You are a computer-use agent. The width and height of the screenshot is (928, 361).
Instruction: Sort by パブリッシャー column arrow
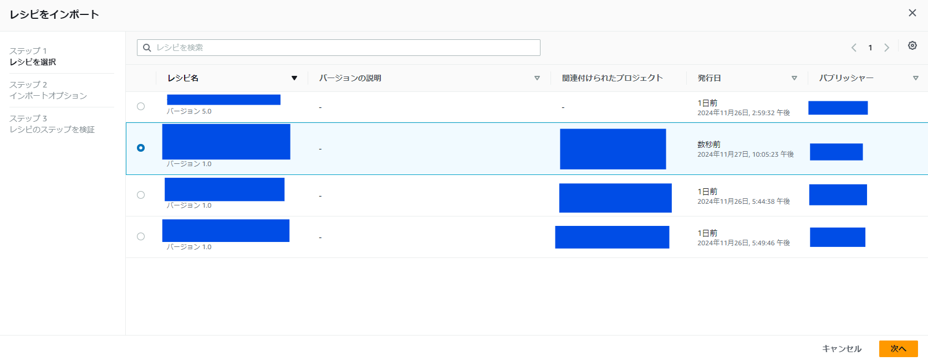coord(916,78)
